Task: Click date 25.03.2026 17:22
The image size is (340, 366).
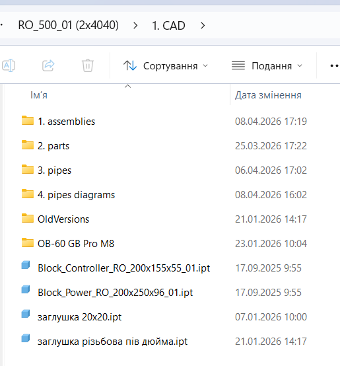Action: click(x=271, y=146)
